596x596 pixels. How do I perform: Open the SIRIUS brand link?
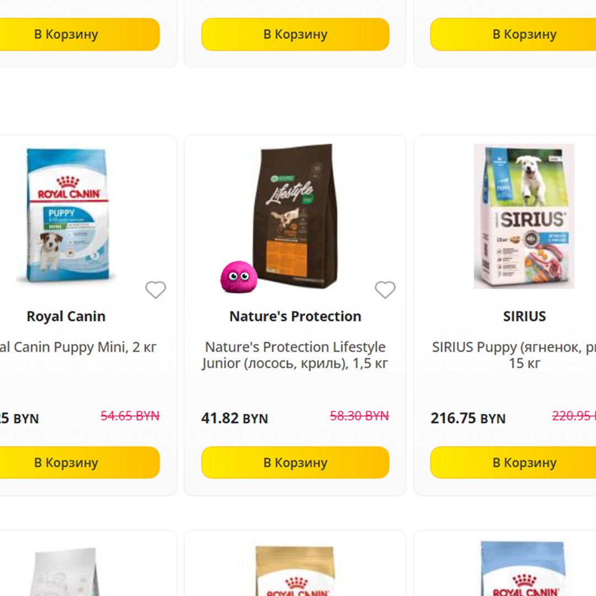click(x=525, y=316)
